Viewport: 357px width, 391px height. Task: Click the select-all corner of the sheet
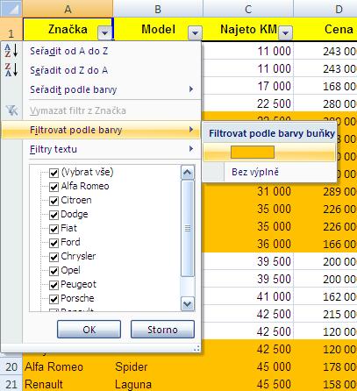tap(11, 9)
